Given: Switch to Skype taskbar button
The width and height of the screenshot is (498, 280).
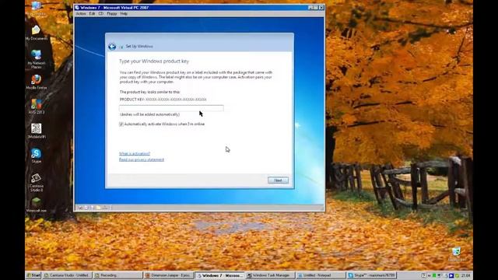Looking at the screenshot, I should click(372, 275).
